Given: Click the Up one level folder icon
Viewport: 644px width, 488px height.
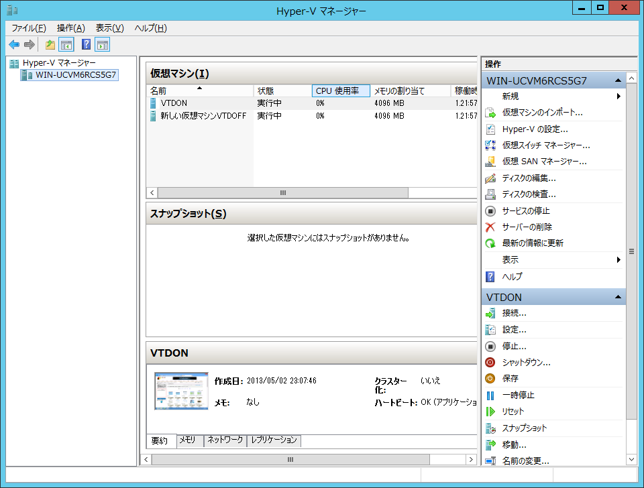Looking at the screenshot, I should coord(50,44).
